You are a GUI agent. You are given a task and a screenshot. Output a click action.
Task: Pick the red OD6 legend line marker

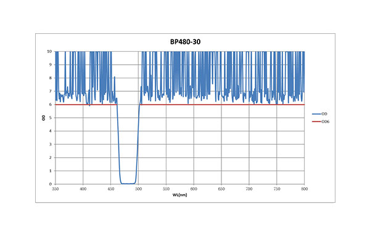coord(316,121)
